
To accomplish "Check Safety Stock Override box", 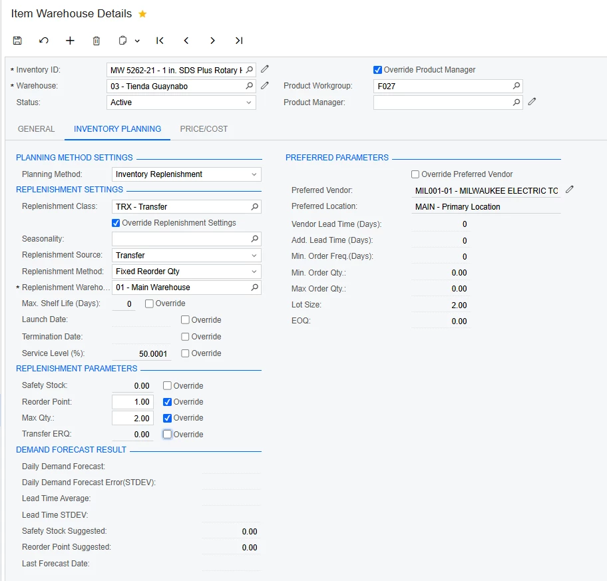I will (167, 385).
